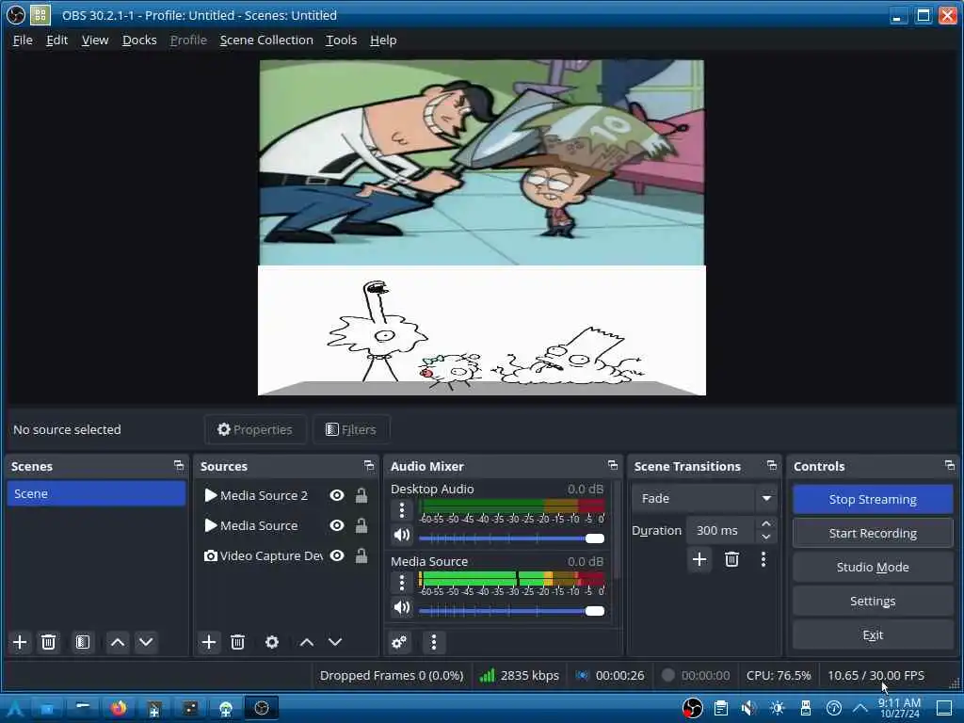Screen dimensions: 964x723
Task: Mute Desktop Audio speaker icon
Action: [402, 535]
